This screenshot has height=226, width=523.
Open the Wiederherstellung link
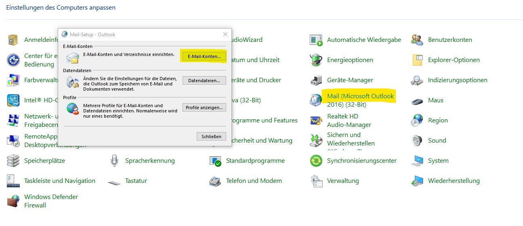point(454,181)
